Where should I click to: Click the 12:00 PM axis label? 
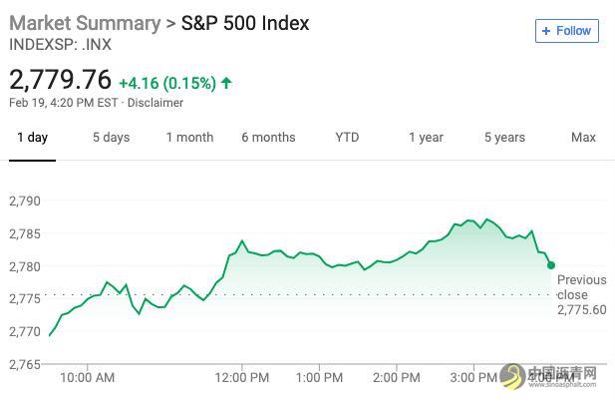coord(242,377)
